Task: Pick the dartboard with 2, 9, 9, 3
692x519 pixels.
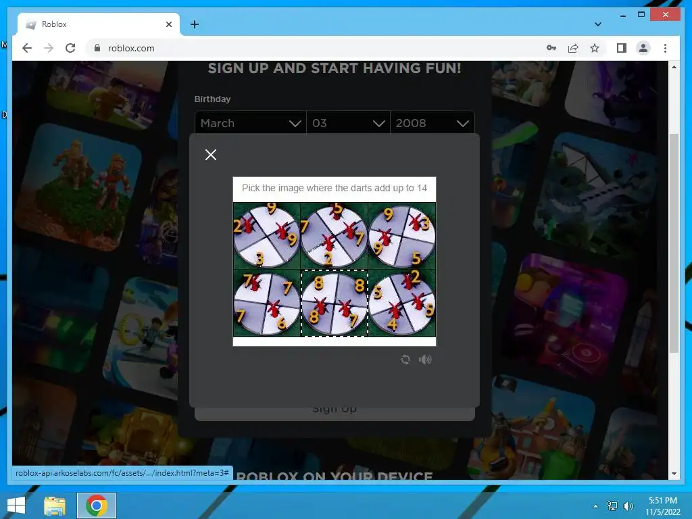Action: tap(266, 236)
